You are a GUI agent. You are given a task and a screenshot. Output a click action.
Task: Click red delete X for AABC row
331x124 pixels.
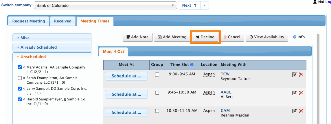pyautogui.click(x=301, y=93)
